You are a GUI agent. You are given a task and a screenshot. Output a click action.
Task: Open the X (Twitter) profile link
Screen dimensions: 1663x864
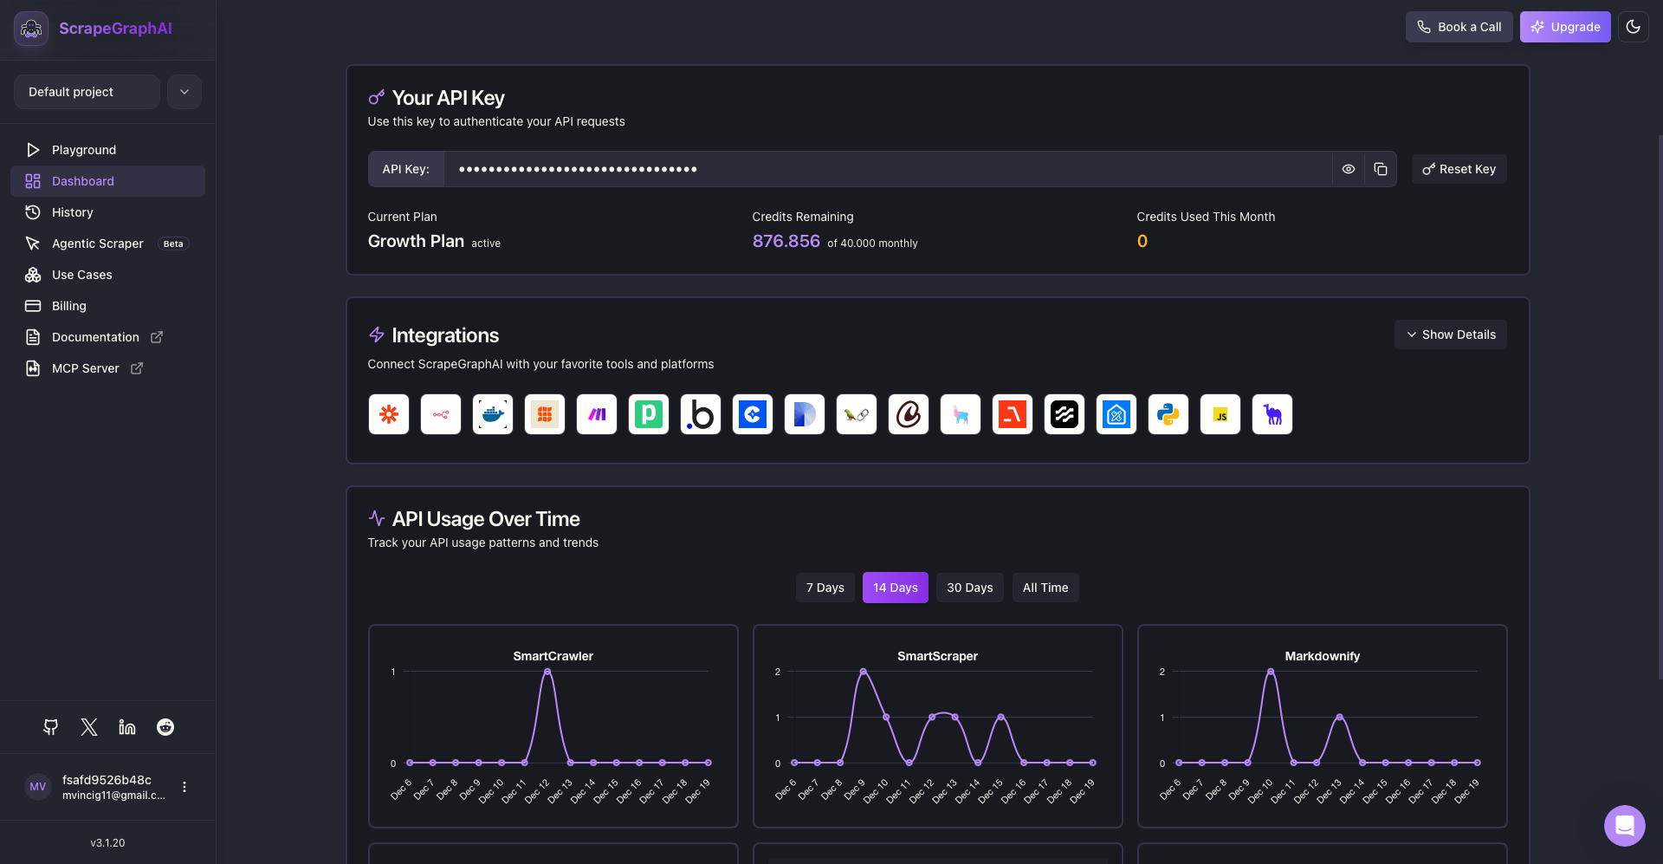tap(87, 727)
